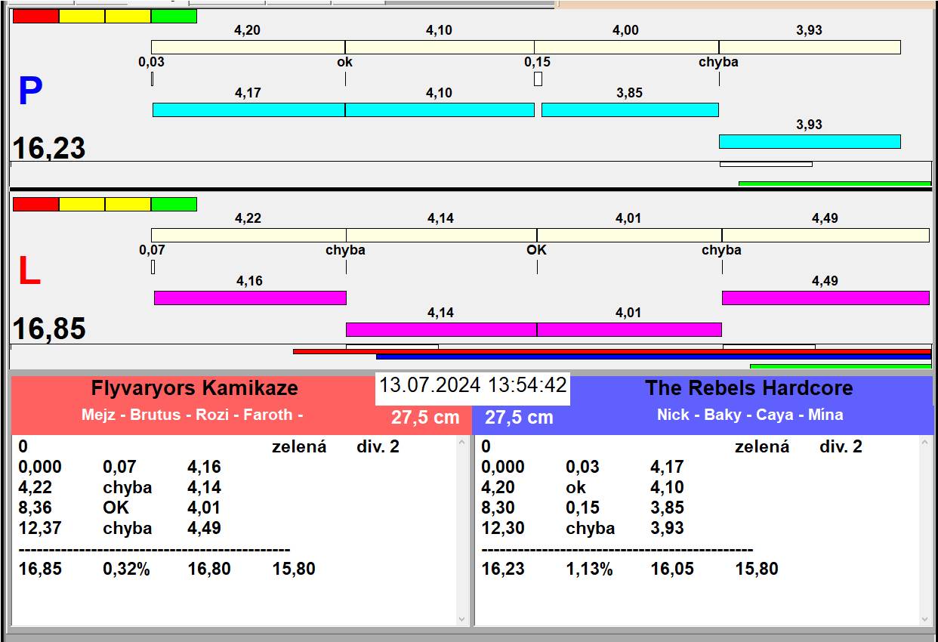Click the long red line under lane L

612,351
